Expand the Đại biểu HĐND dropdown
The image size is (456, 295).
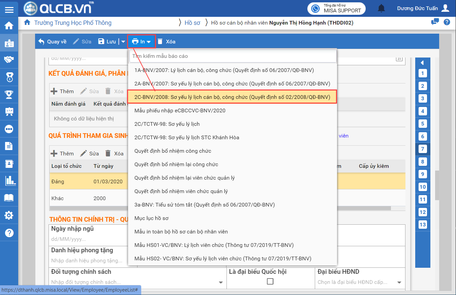click(399, 283)
